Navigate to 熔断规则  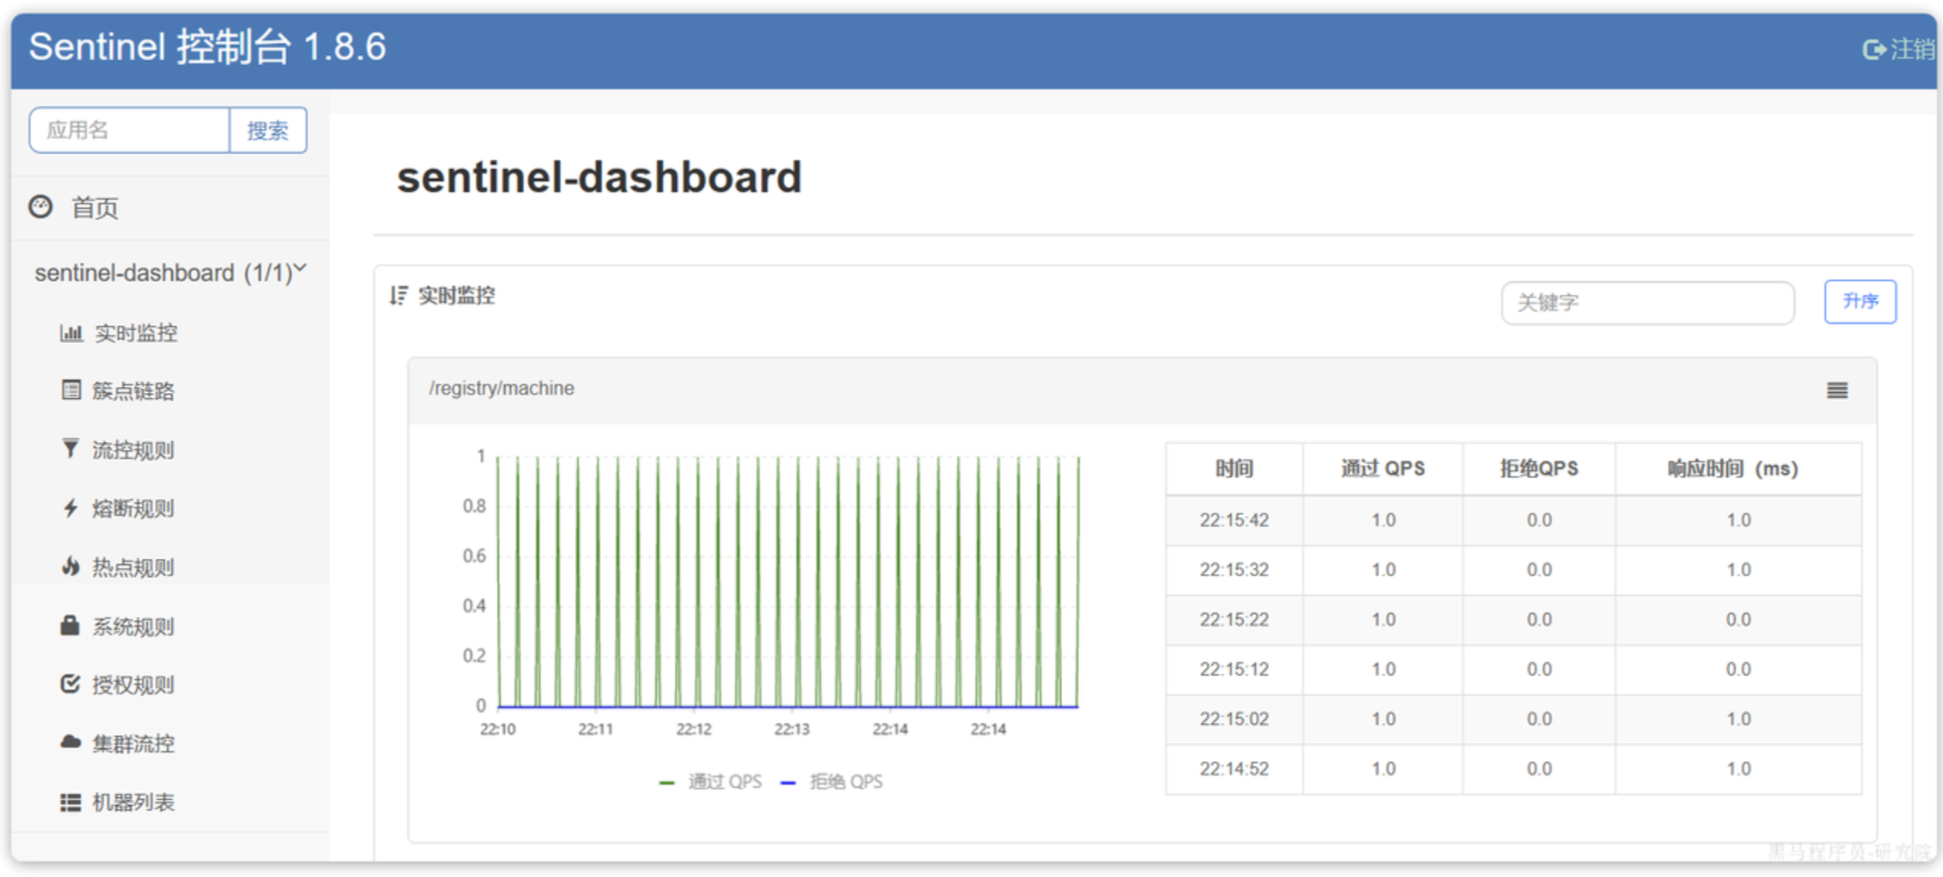click(133, 509)
